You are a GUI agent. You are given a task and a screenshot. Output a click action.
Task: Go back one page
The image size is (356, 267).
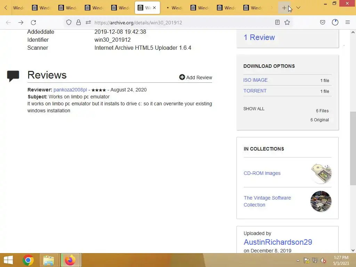(x=8, y=23)
